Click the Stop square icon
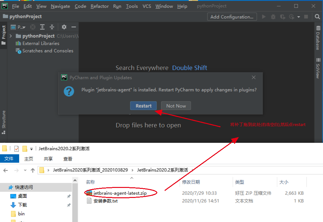 coord(306,17)
